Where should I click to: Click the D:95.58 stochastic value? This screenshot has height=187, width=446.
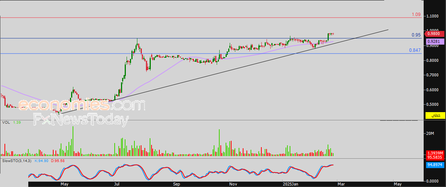(x=58, y=161)
